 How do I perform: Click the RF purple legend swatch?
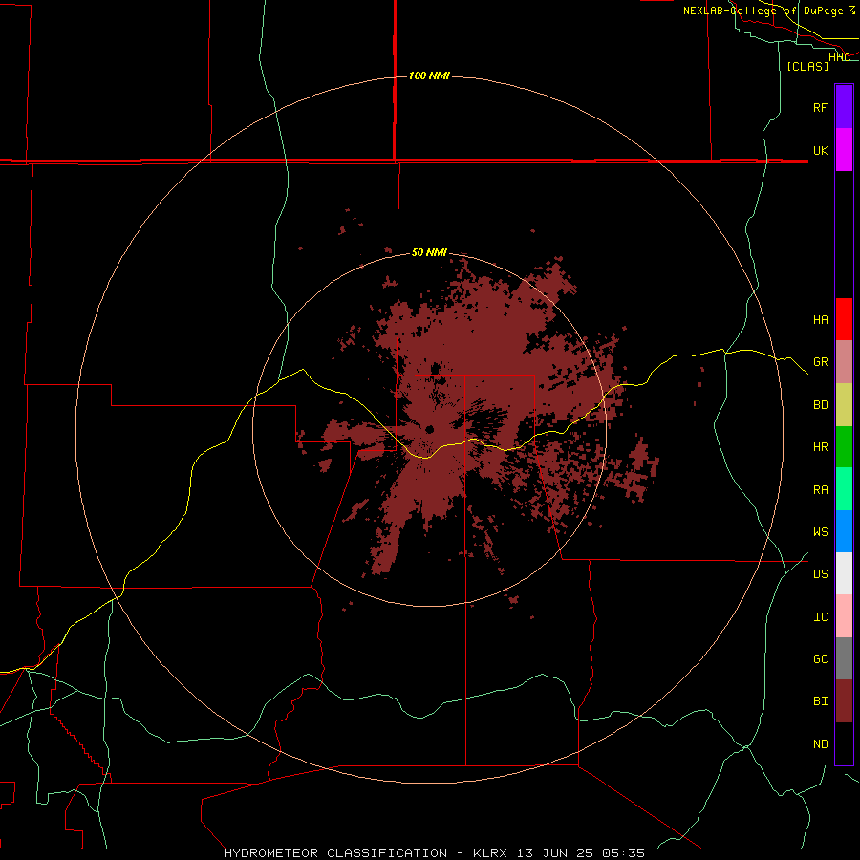[844, 107]
